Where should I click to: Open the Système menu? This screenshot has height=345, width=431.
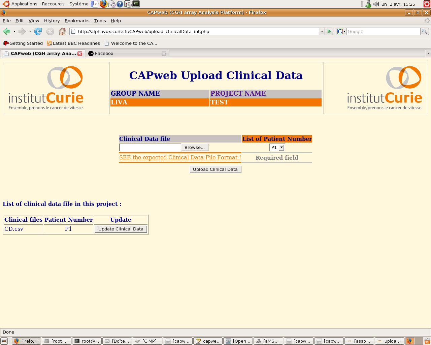pyautogui.click(x=79, y=4)
